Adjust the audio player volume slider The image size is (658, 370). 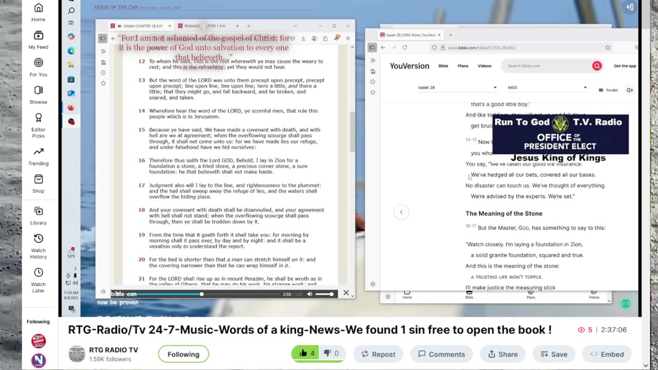[x=324, y=294]
